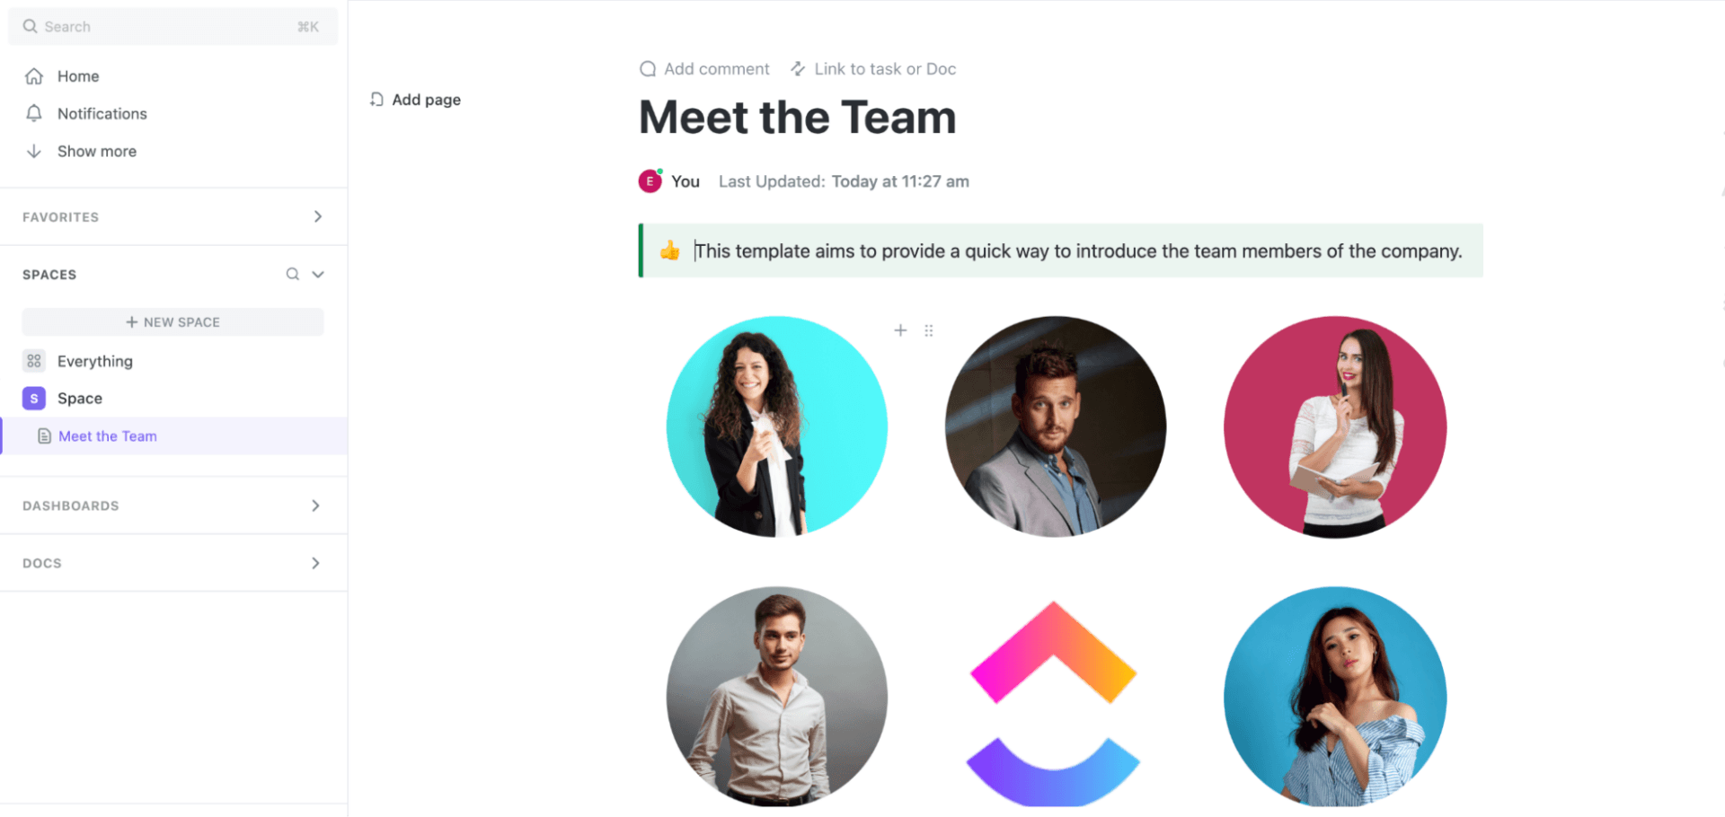Click the plus icon beside the first photo
1725x817 pixels.
click(900, 330)
